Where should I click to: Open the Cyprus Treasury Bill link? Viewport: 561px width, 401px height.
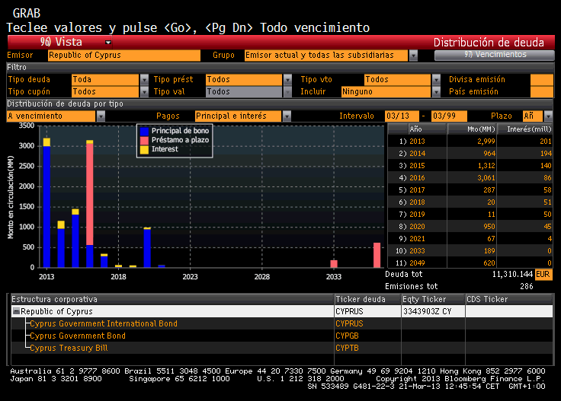click(x=67, y=348)
